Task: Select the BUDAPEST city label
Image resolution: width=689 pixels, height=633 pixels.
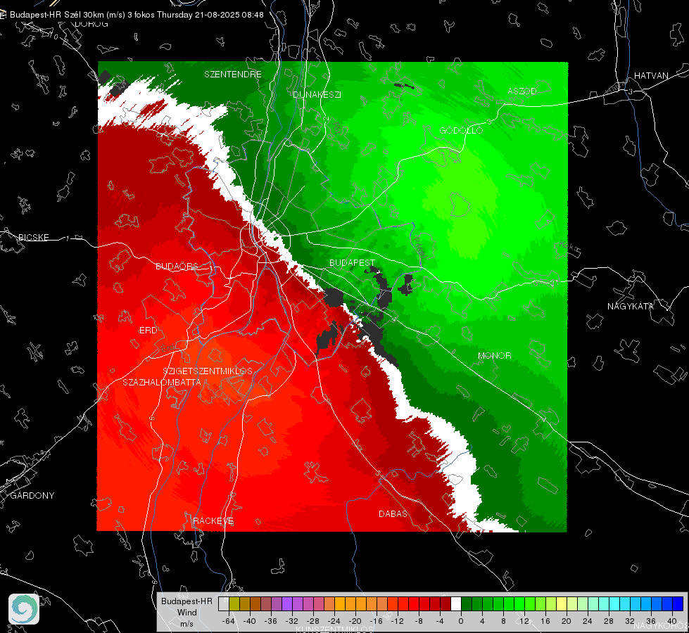Action: point(353,262)
